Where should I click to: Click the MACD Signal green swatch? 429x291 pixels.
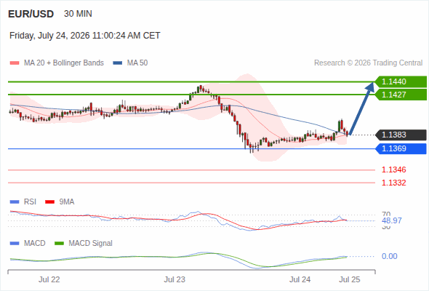[x=59, y=244]
